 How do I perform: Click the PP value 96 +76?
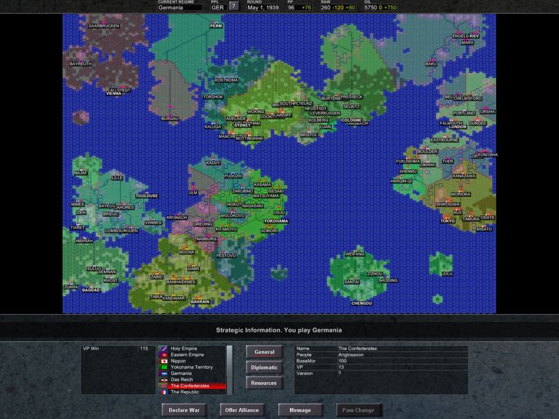(300, 8)
